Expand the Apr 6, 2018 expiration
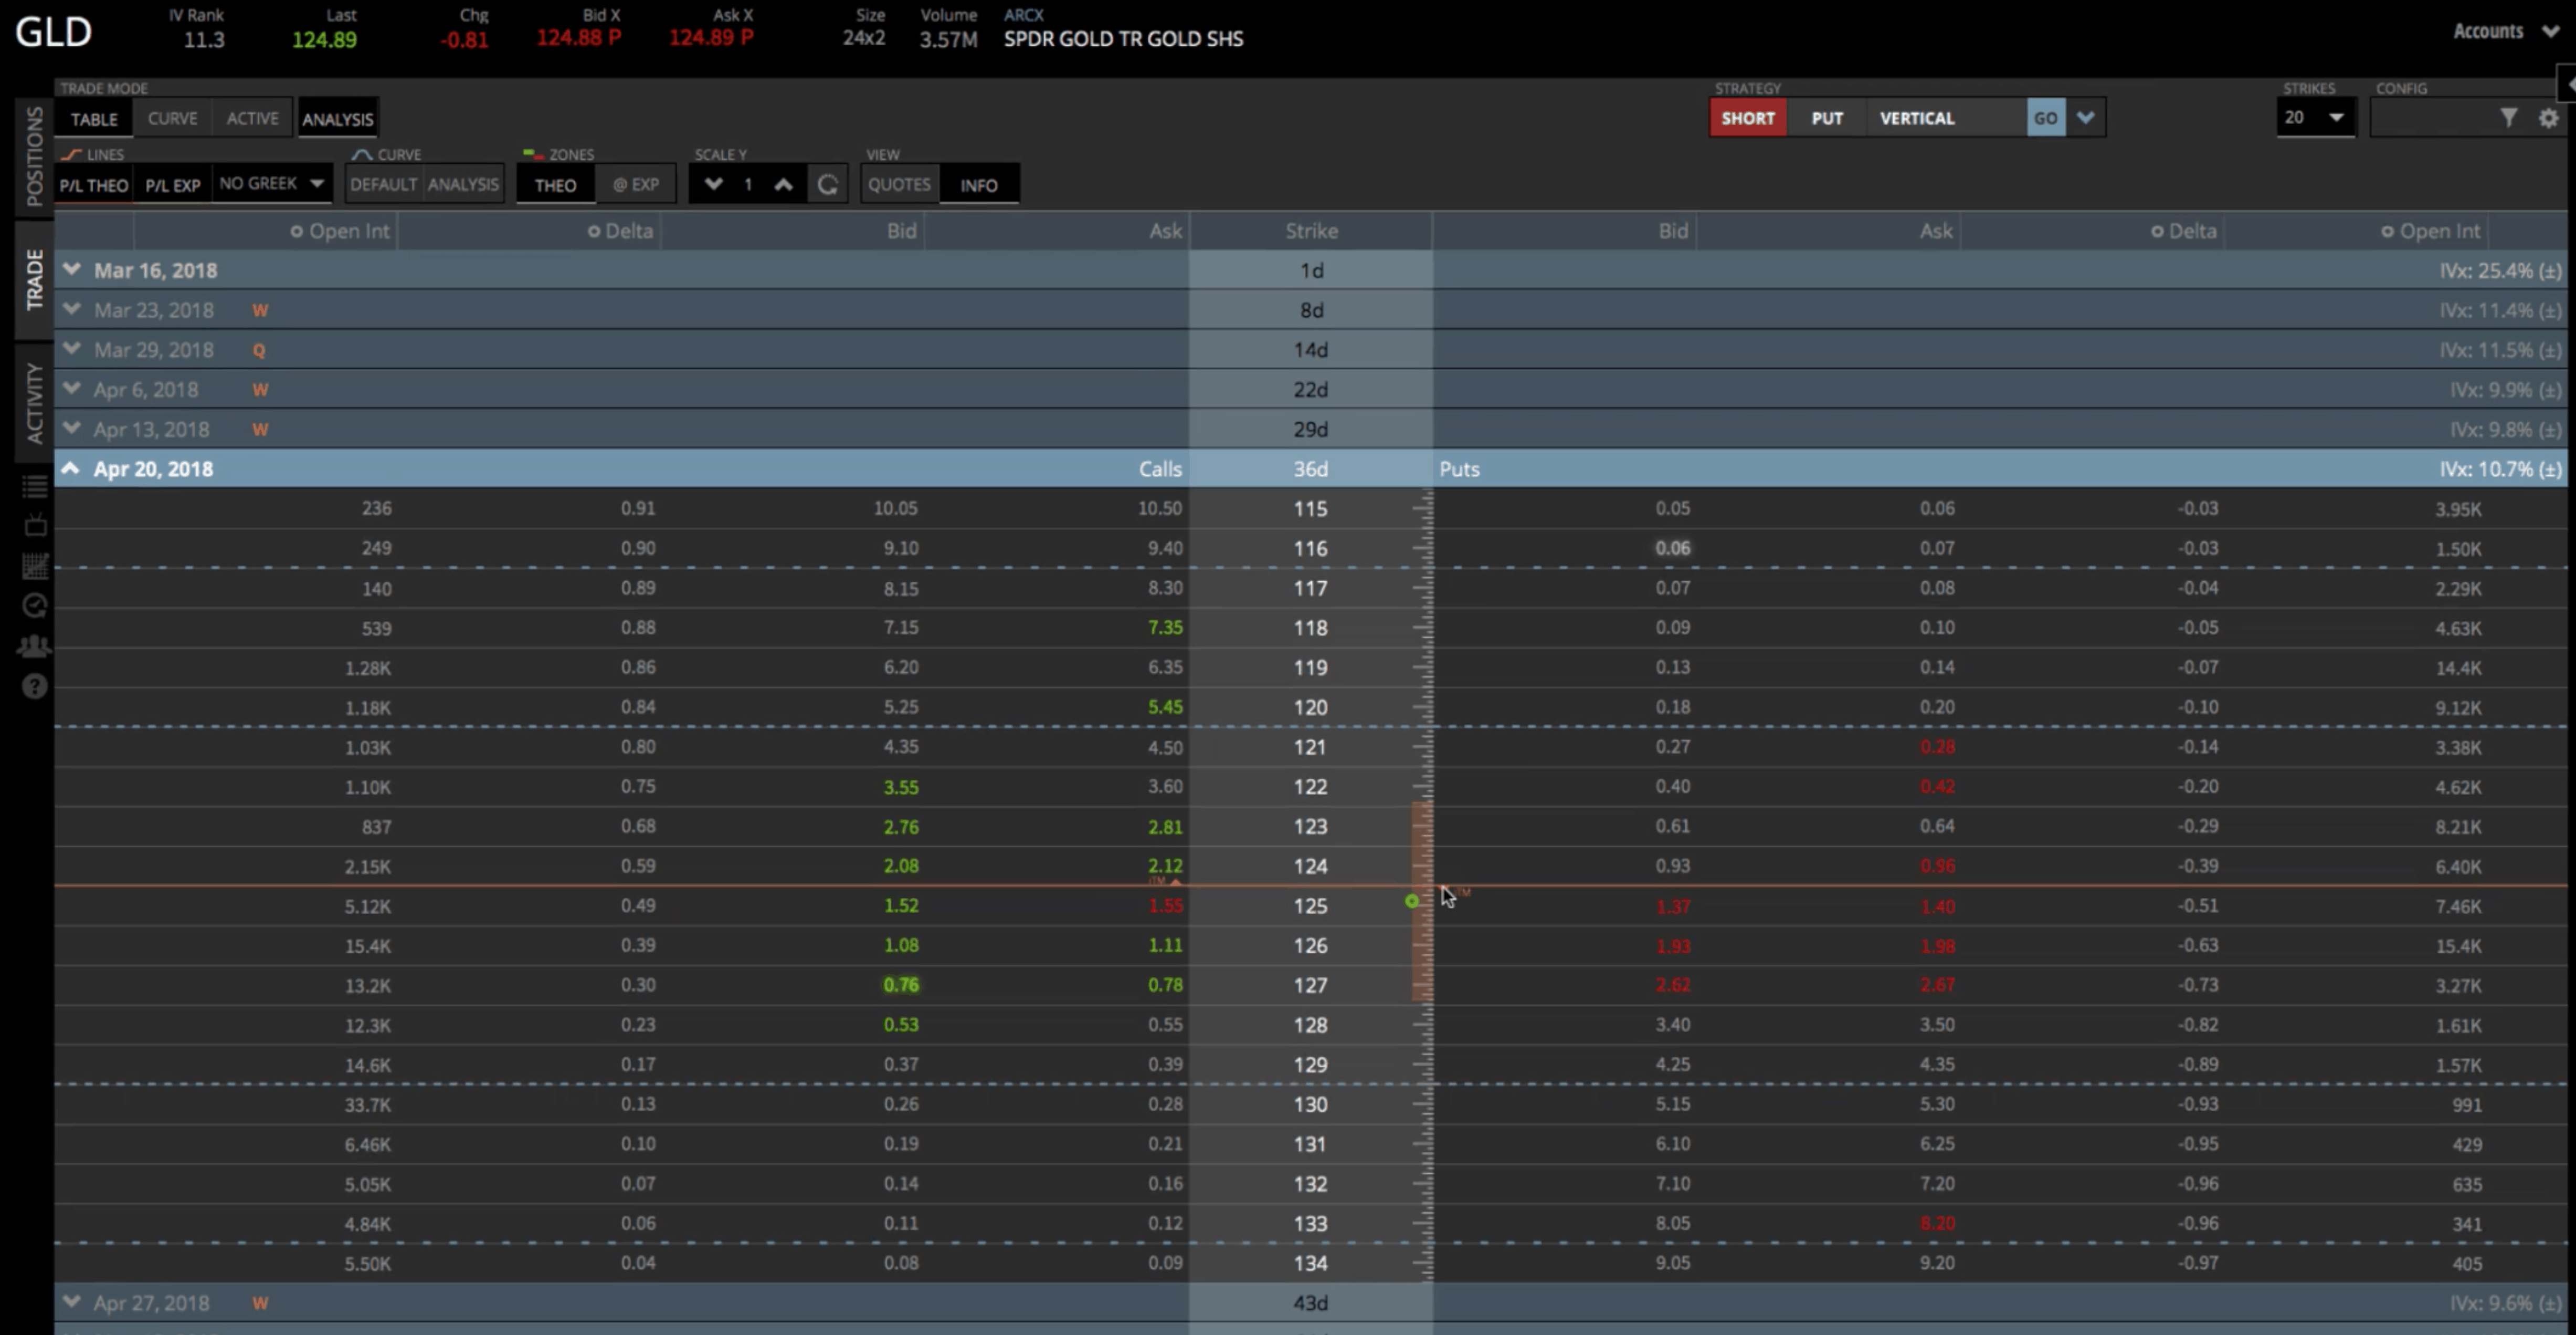This screenshot has height=1335, width=2576. (x=71, y=389)
